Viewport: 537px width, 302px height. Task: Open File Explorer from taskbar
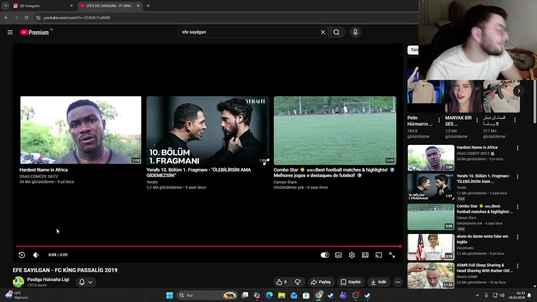tap(282, 295)
